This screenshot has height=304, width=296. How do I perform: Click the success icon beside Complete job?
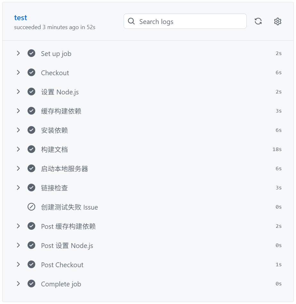pos(31,284)
